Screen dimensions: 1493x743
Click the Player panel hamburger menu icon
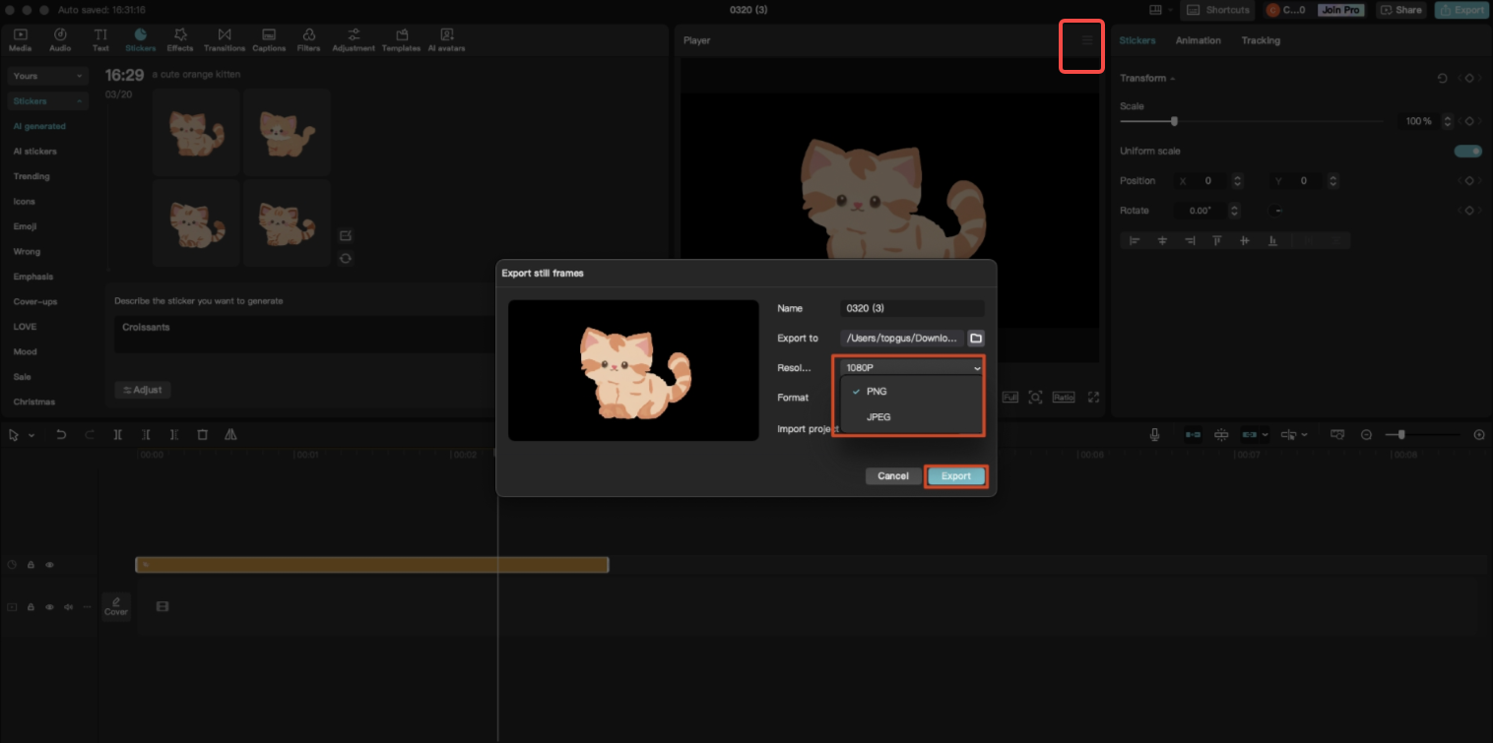(x=1087, y=40)
